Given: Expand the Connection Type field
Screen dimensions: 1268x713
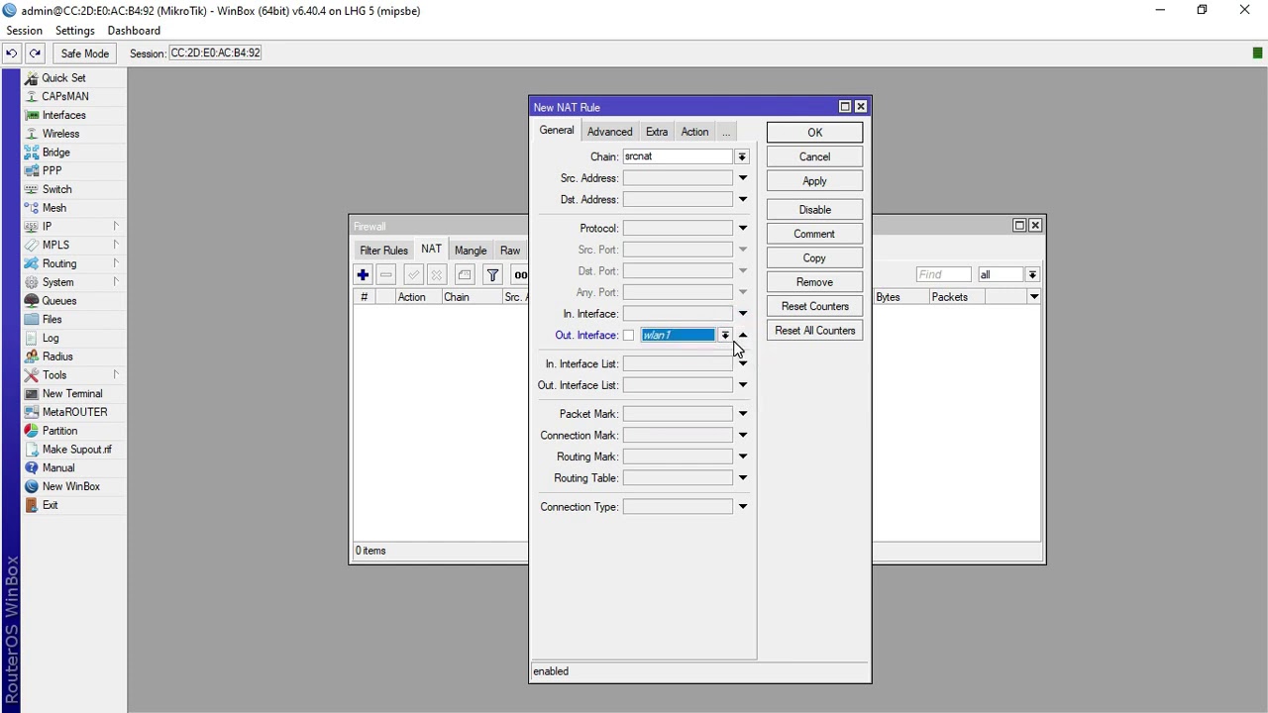Looking at the screenshot, I should [742, 507].
